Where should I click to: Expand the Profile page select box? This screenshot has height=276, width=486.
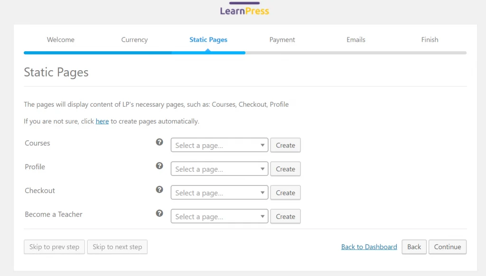(x=219, y=169)
